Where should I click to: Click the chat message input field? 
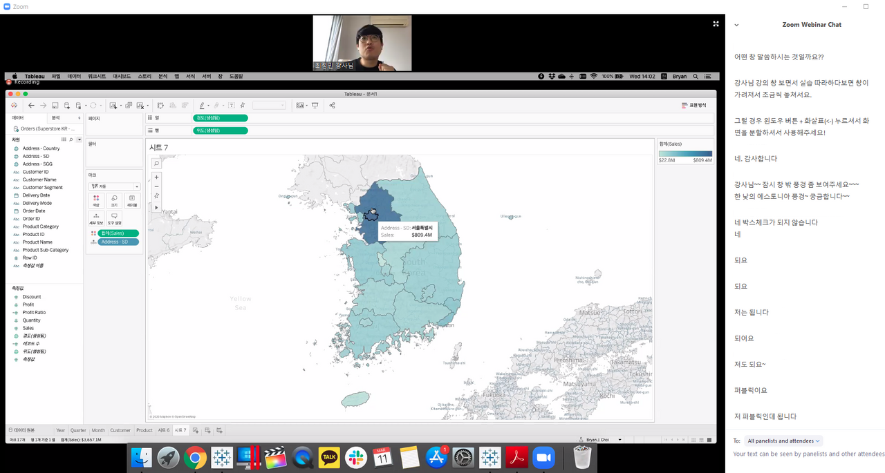(x=805, y=454)
